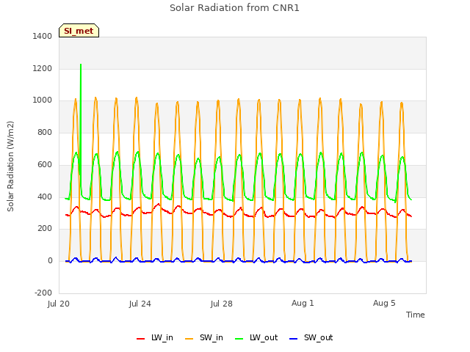Click the 400 y-axis tick label

click(45, 197)
